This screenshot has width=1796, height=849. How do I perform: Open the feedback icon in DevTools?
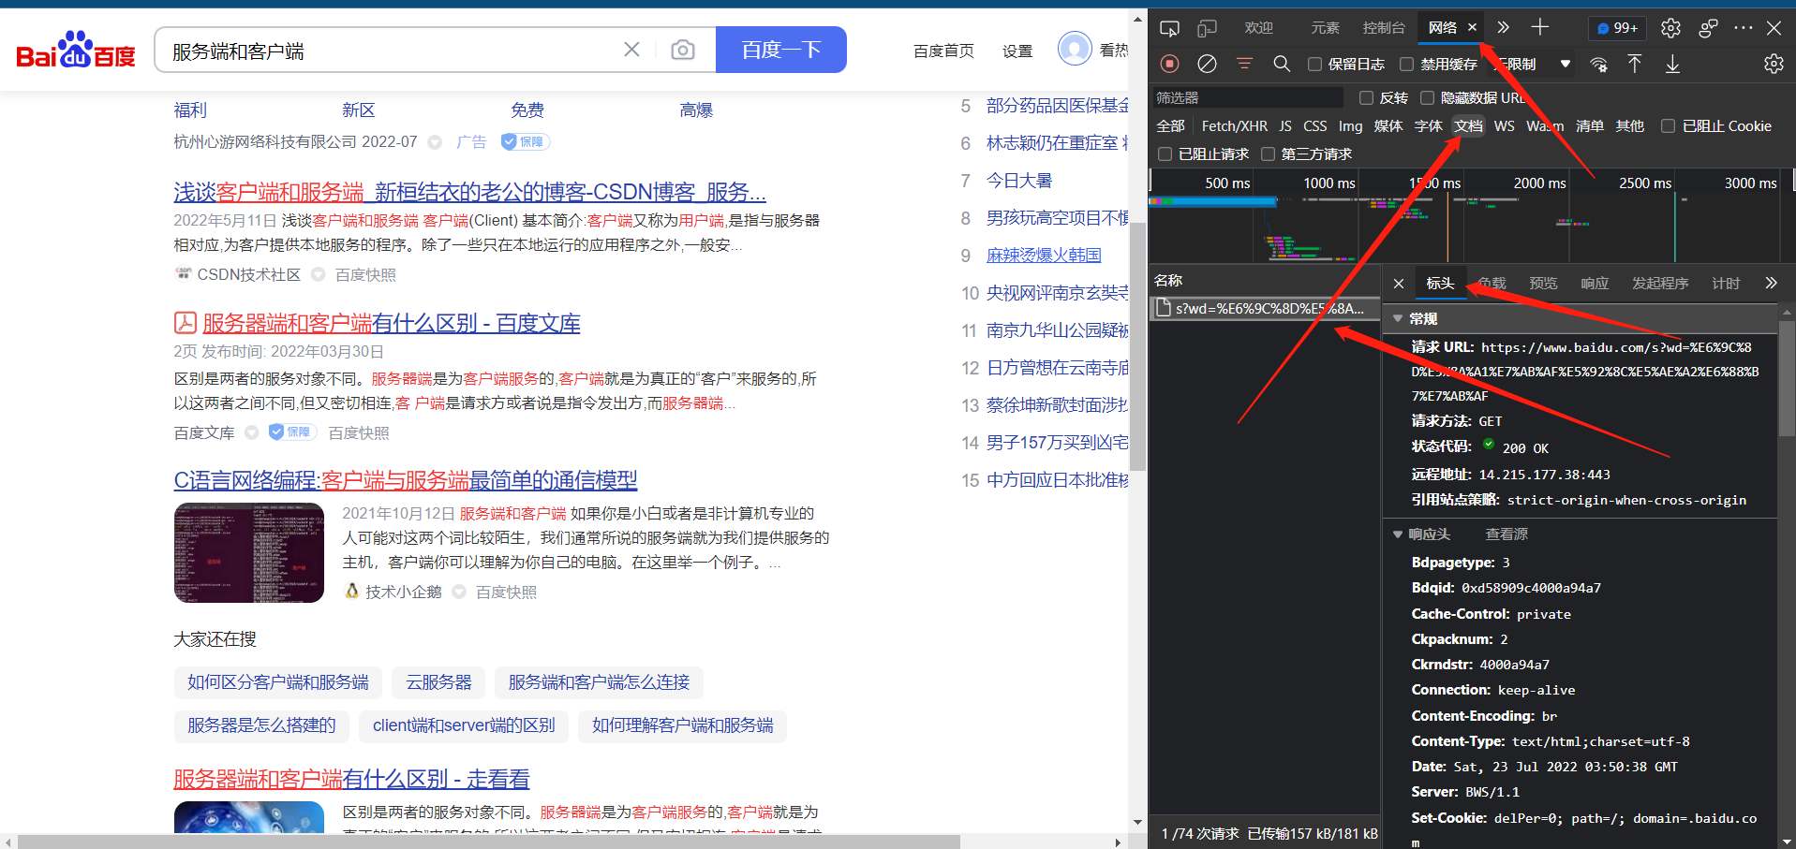[x=1708, y=28]
